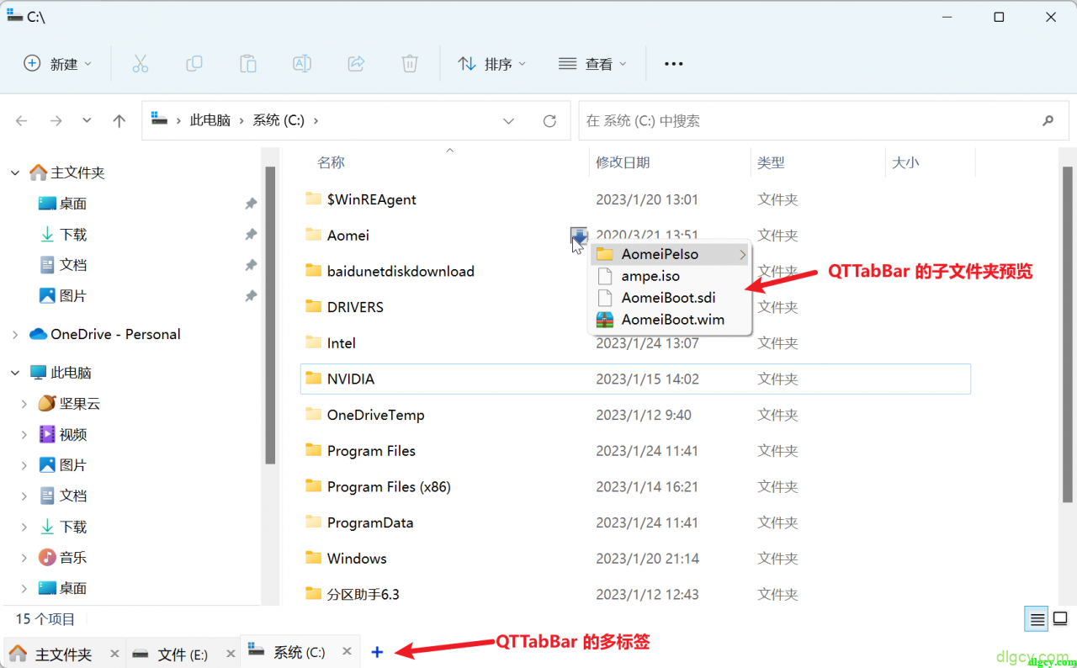1077x668 pixels.
Task: Open the 排序 sort dropdown
Action: pyautogui.click(x=491, y=64)
